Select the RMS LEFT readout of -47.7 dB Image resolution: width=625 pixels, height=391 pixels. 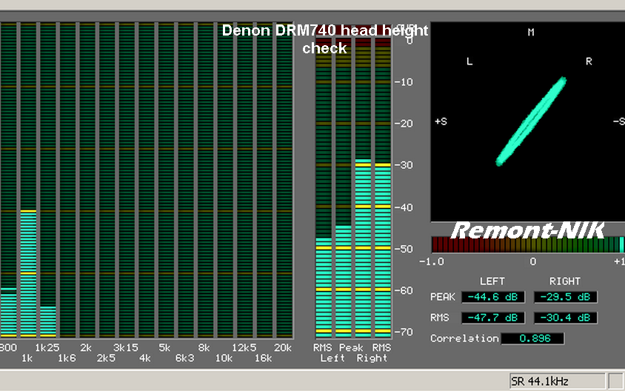click(492, 318)
